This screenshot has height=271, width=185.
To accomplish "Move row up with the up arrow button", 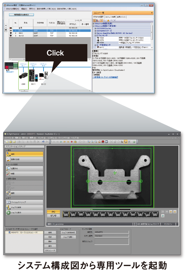I will pos(6,25).
